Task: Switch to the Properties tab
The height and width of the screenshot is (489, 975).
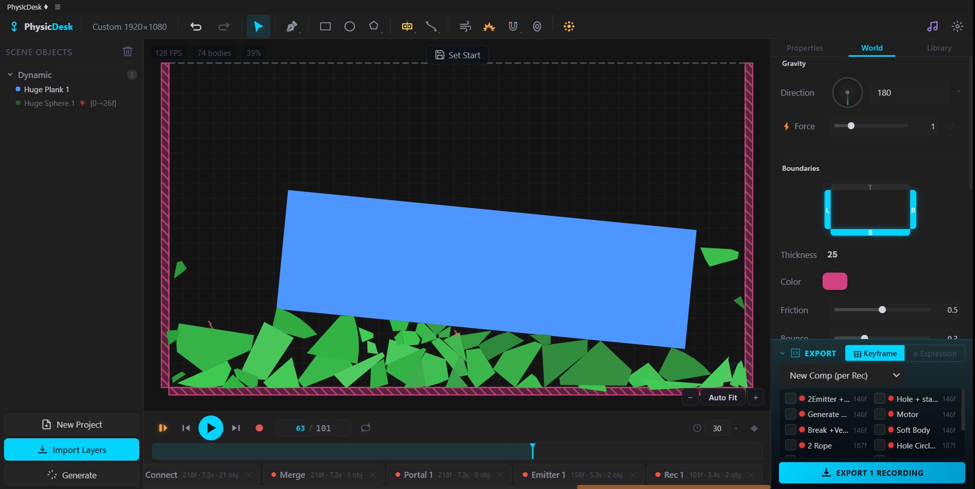Action: coord(804,48)
